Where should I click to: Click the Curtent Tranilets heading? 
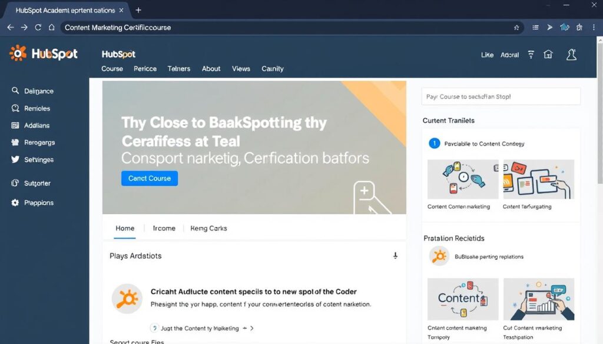click(448, 120)
